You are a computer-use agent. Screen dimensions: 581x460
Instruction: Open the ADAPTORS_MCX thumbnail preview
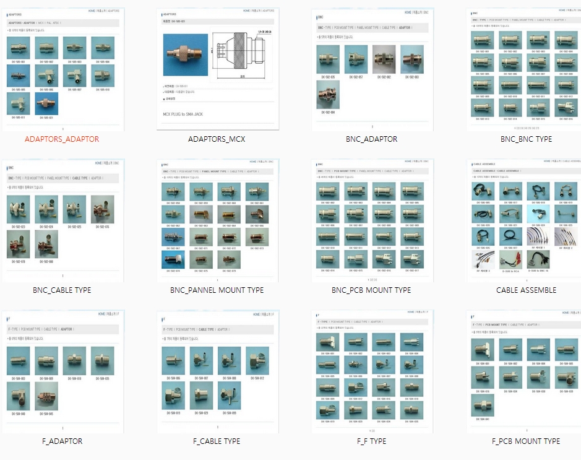(217, 69)
